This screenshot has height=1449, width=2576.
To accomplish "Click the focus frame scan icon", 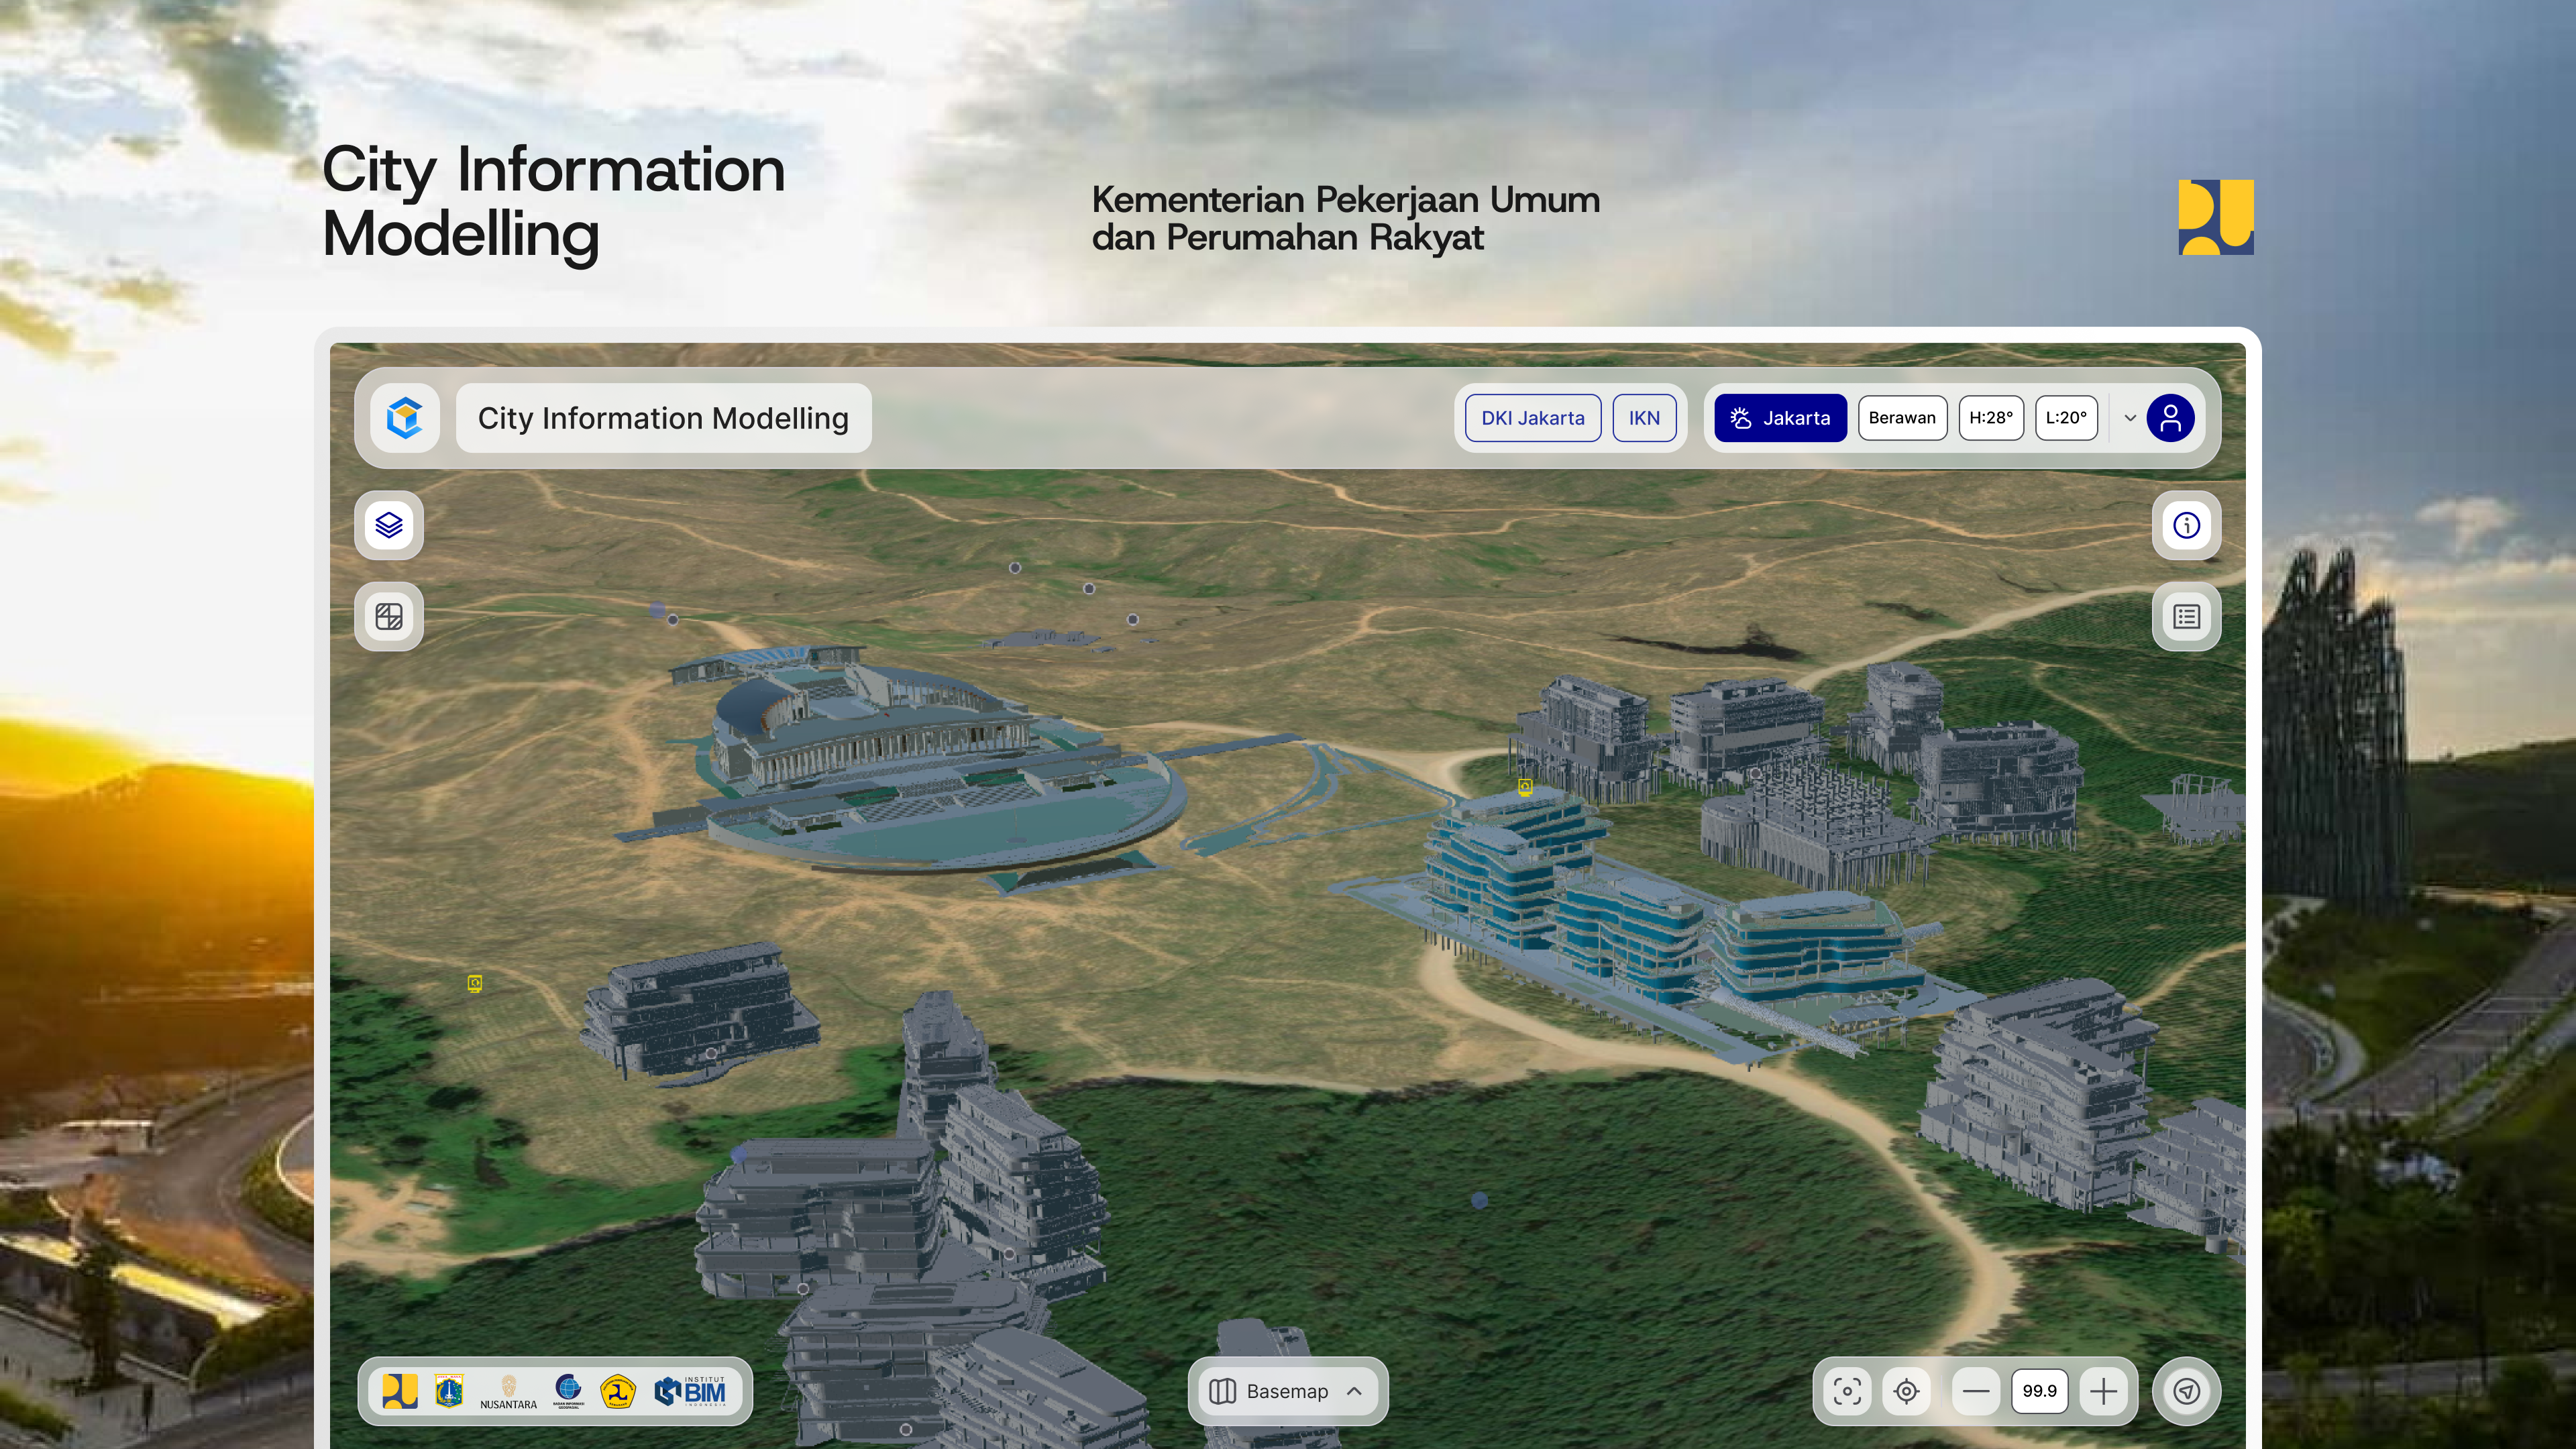I will pyautogui.click(x=1847, y=1391).
